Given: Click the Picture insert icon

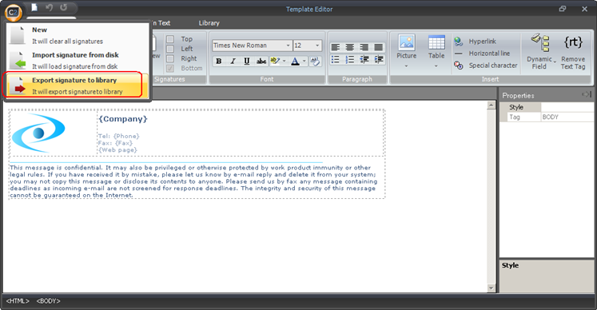Looking at the screenshot, I should pos(406,42).
